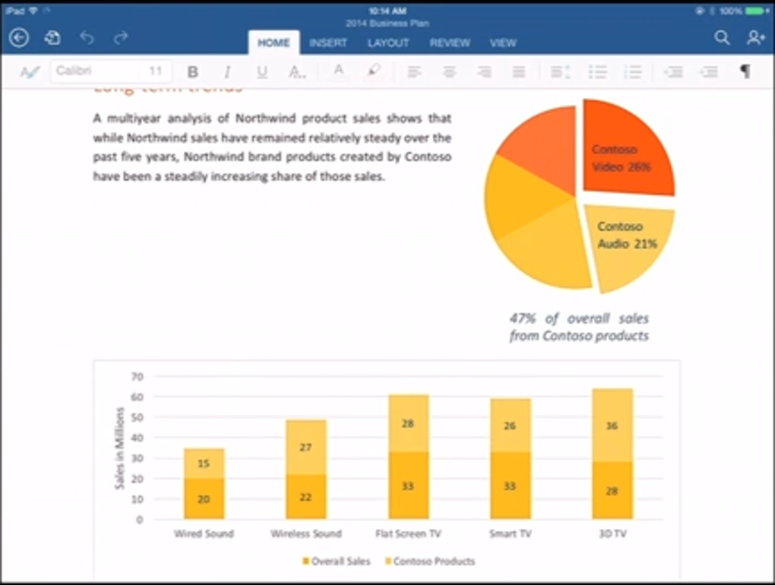The image size is (775, 585).
Task: Open the text styles icon
Action: tap(30, 72)
